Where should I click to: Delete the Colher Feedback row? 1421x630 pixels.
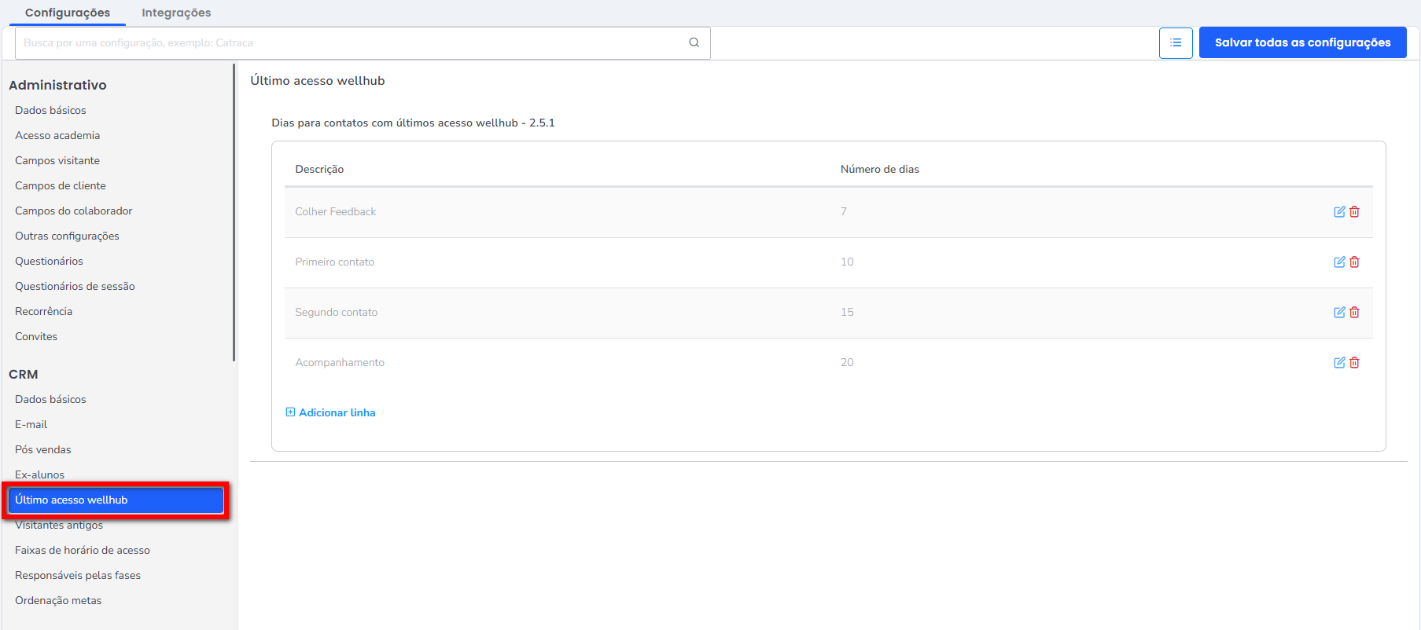[x=1354, y=211]
